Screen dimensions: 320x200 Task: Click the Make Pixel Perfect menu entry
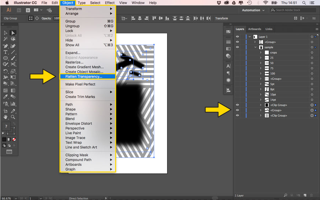click(80, 84)
